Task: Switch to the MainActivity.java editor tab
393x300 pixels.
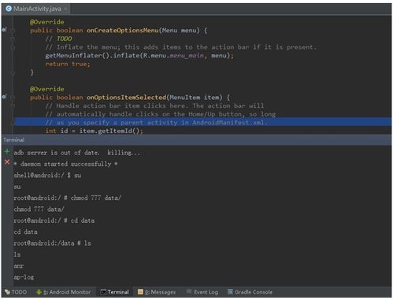Action: click(36, 9)
